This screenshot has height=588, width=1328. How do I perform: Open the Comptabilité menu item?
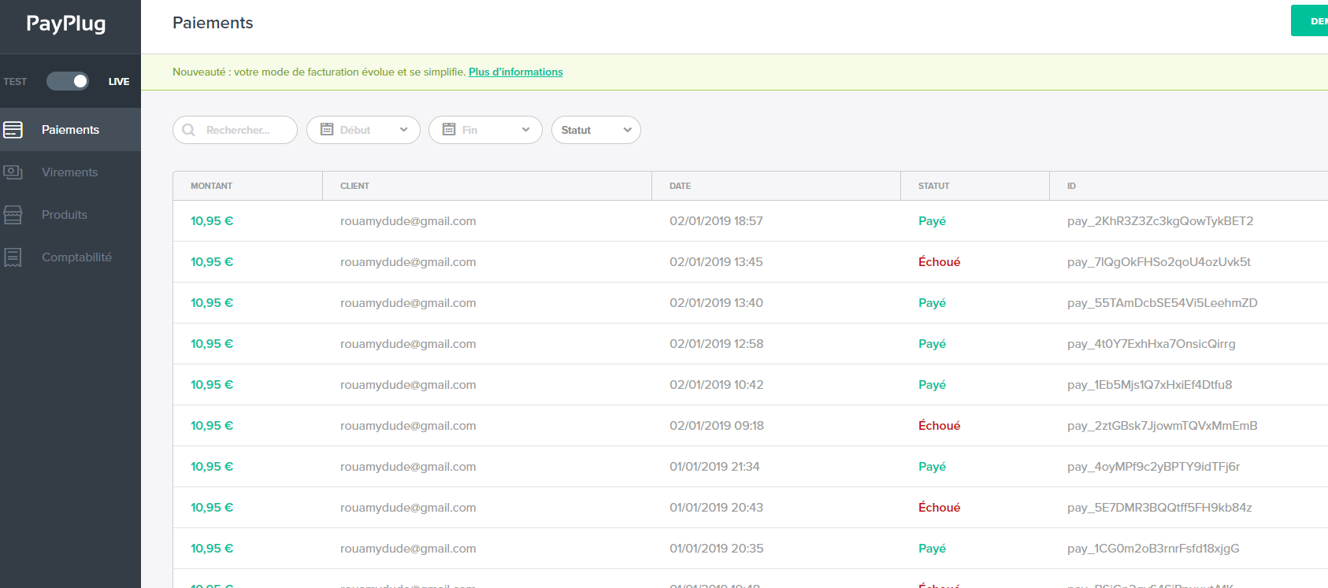coord(70,257)
